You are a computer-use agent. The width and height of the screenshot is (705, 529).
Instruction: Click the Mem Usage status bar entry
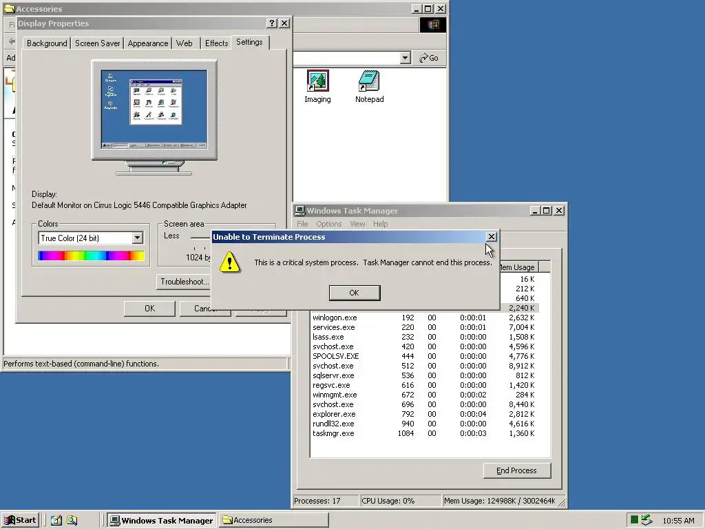(x=500, y=501)
